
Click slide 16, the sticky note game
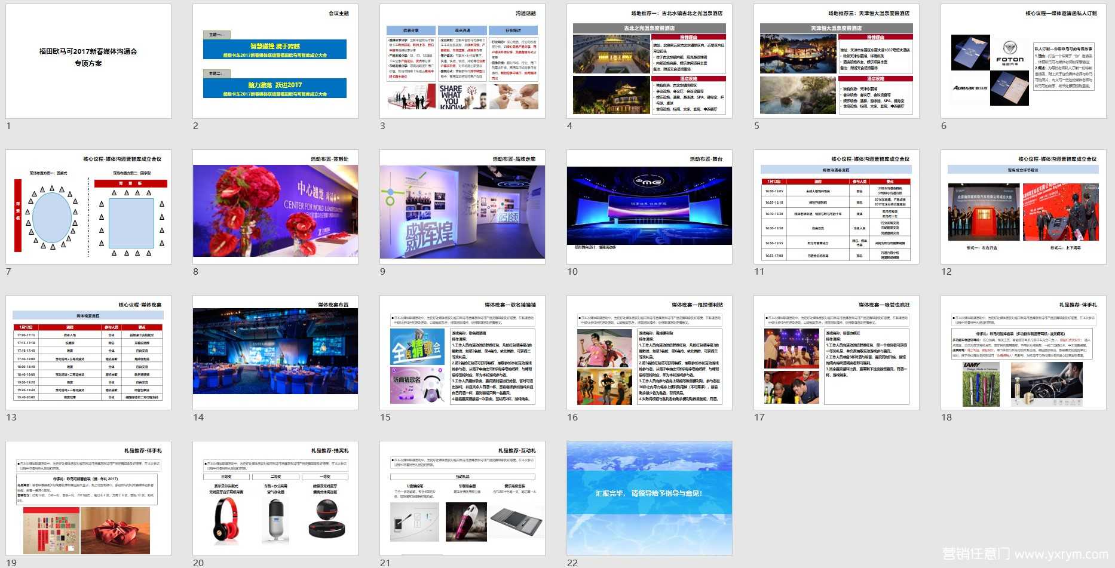click(650, 352)
